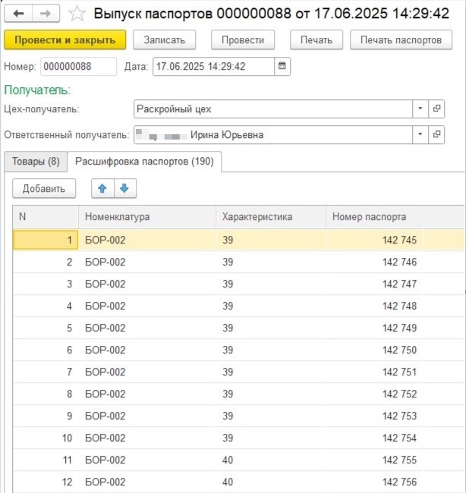Add document to favorites with star icon
466x493 pixels.
[77, 13]
